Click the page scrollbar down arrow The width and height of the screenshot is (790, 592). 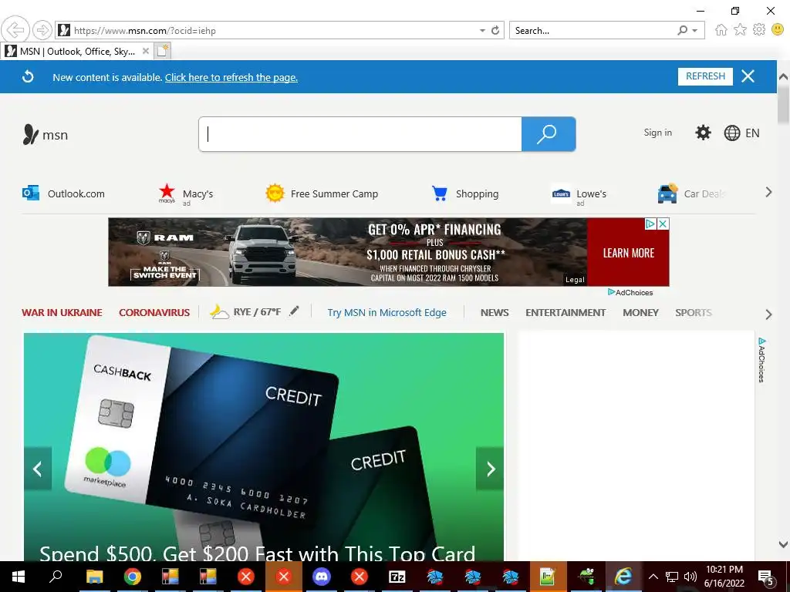tap(783, 544)
